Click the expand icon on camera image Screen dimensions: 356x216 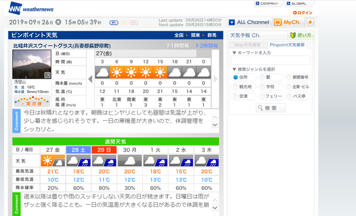coord(47,75)
